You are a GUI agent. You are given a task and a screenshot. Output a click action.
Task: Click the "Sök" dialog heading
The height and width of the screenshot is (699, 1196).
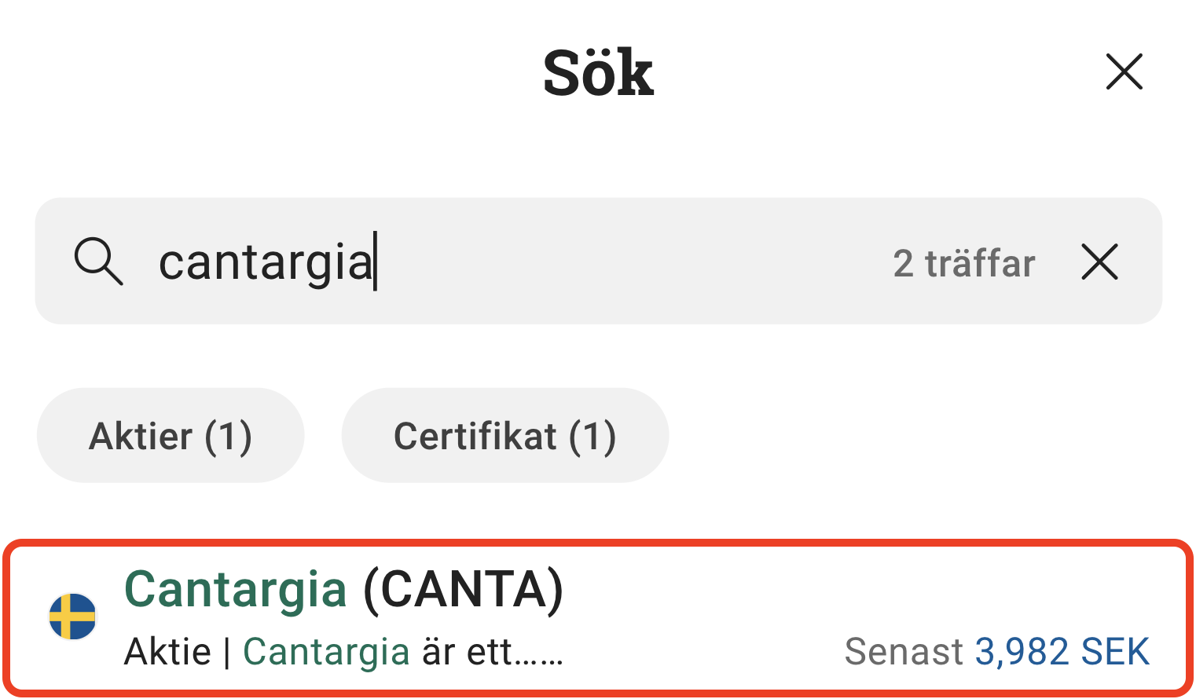pyautogui.click(x=598, y=73)
